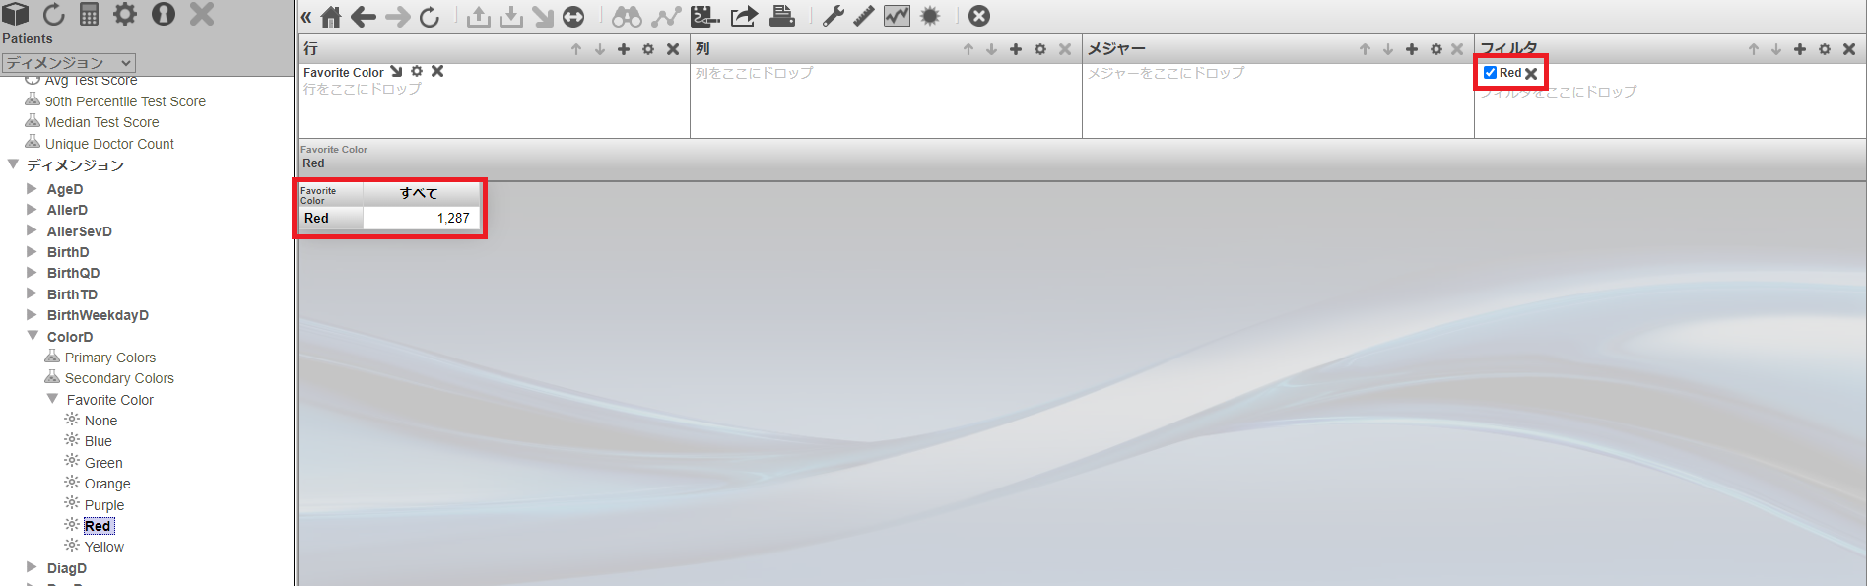This screenshot has width=1869, height=586.
Task: Click the back arrow in toolbar
Action: pos(364,17)
